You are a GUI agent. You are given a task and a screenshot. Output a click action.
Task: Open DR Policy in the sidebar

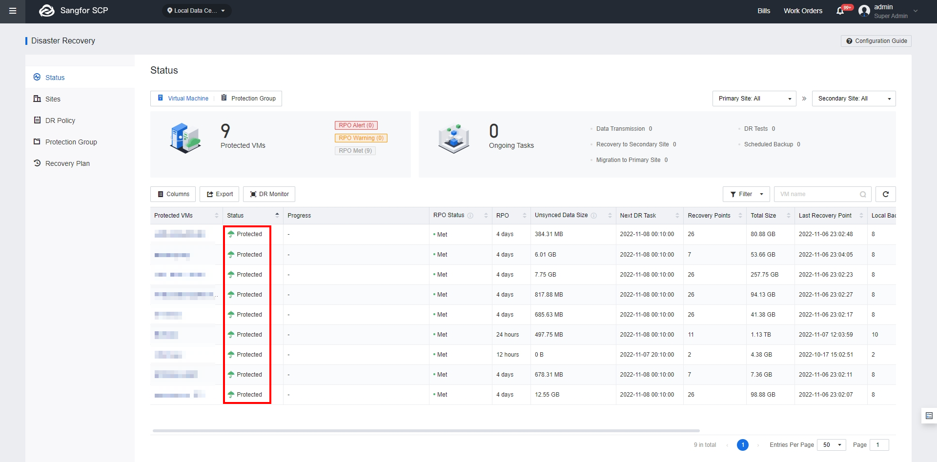coord(60,121)
